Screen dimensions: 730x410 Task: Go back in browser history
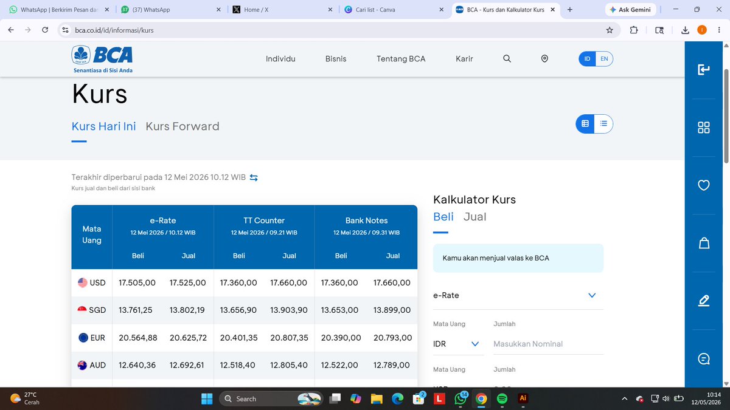[x=11, y=30]
